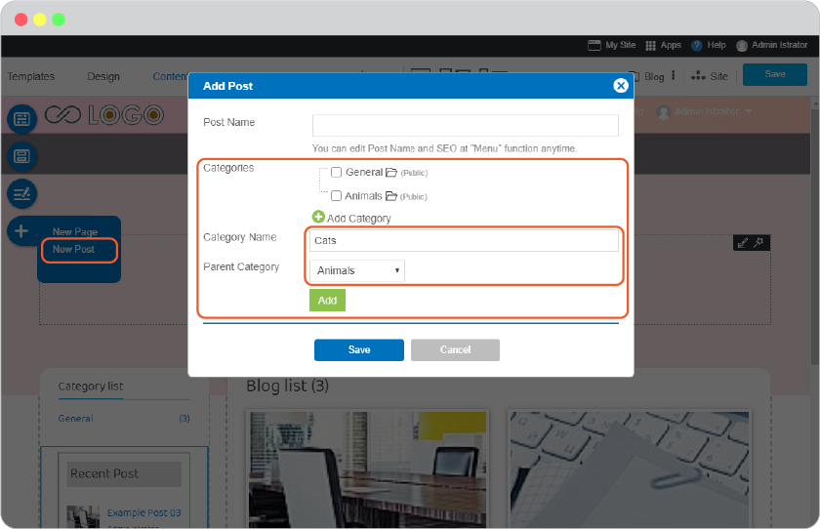Click the Animals folder icon
Image resolution: width=820 pixels, height=529 pixels.
coord(391,196)
